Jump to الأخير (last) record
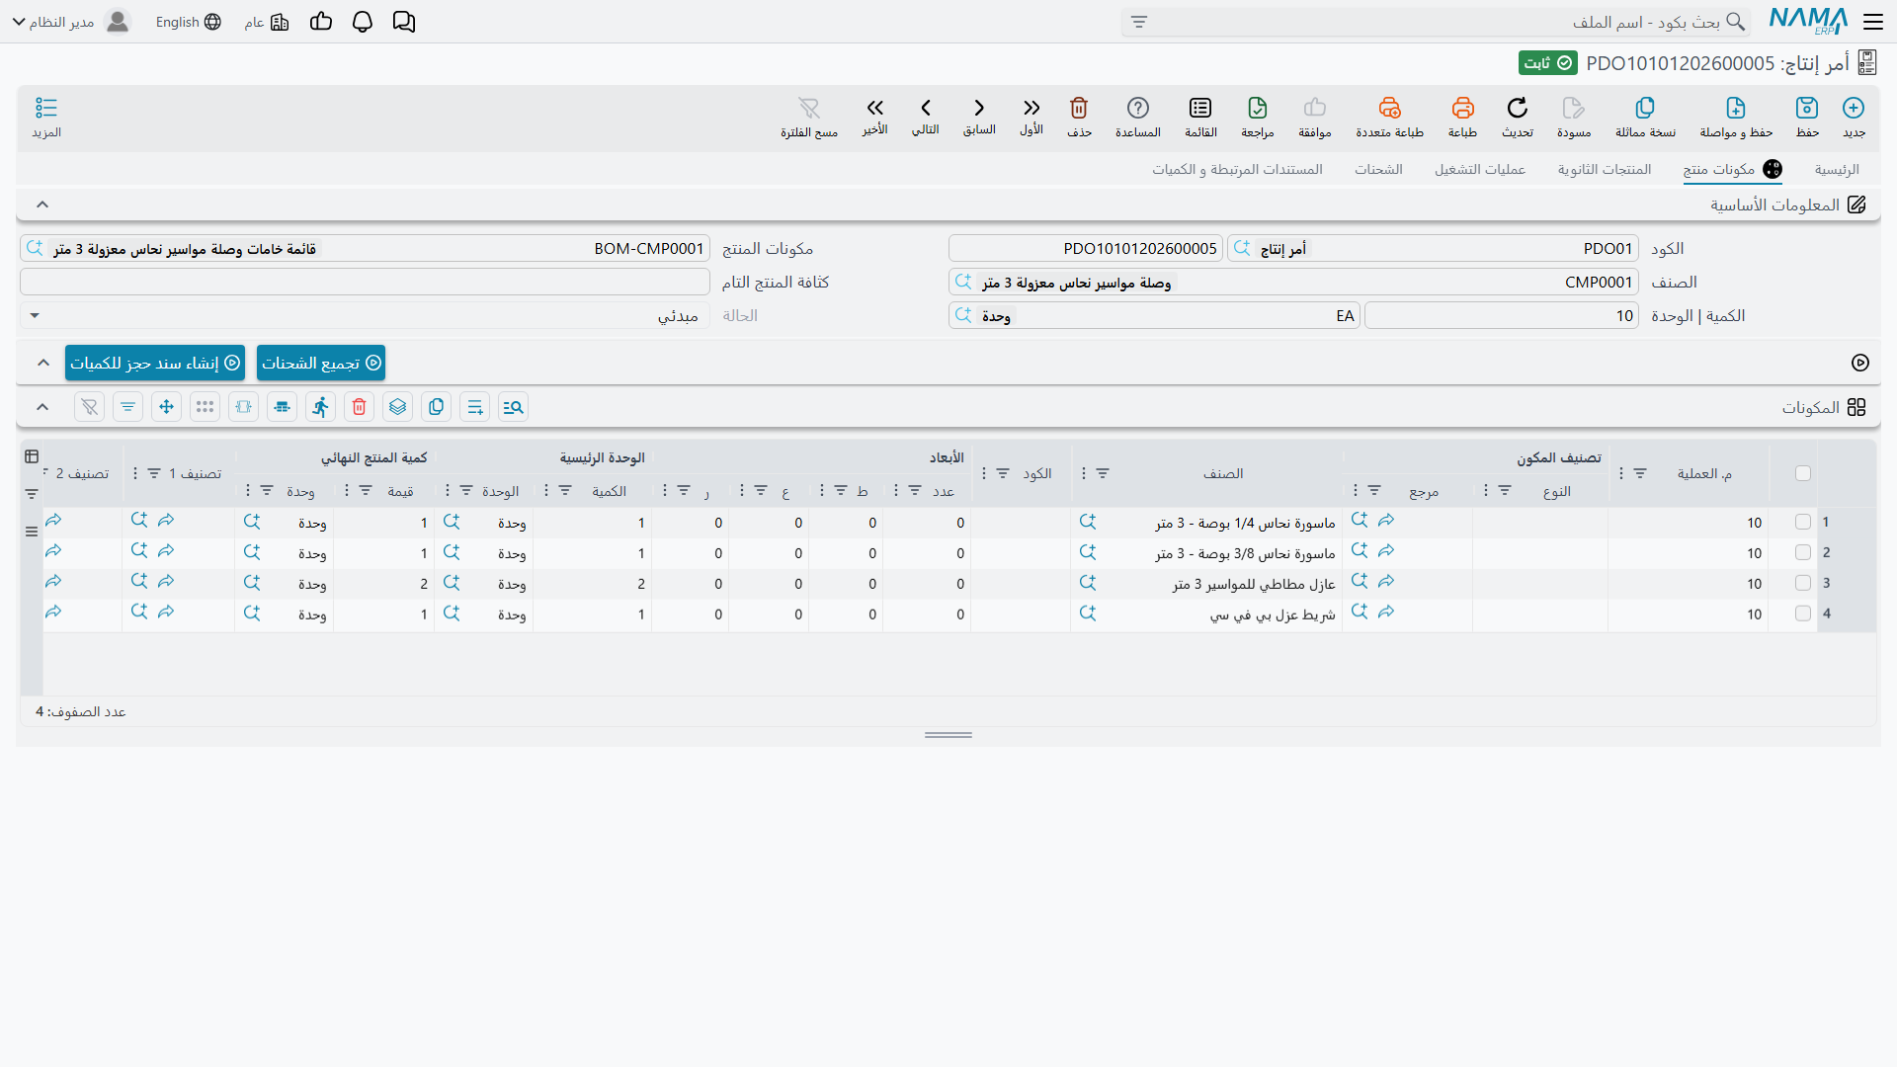 point(874,117)
